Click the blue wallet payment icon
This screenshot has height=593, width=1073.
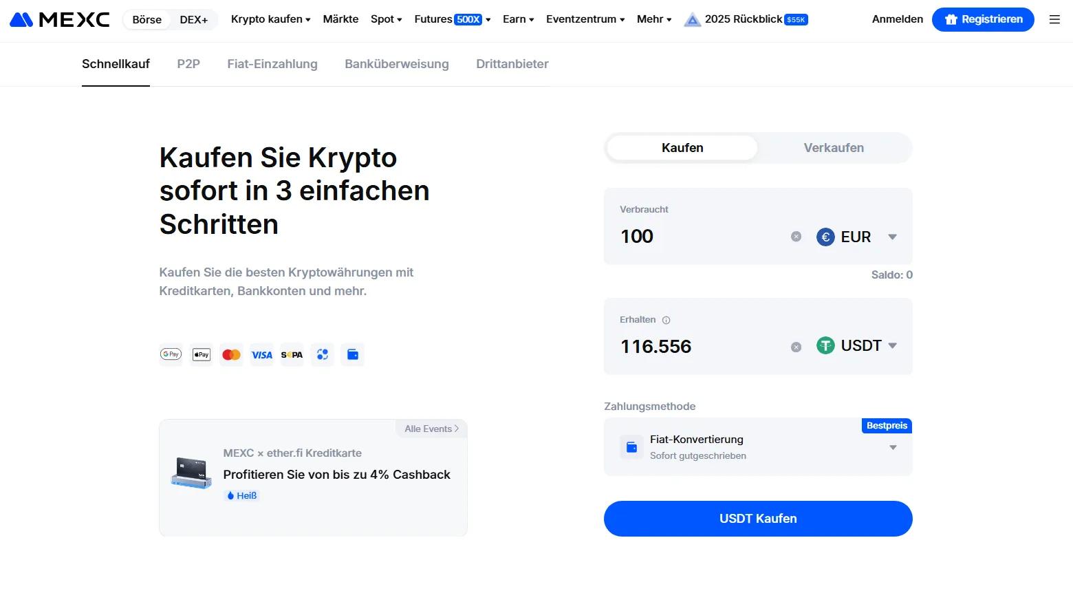click(x=353, y=354)
